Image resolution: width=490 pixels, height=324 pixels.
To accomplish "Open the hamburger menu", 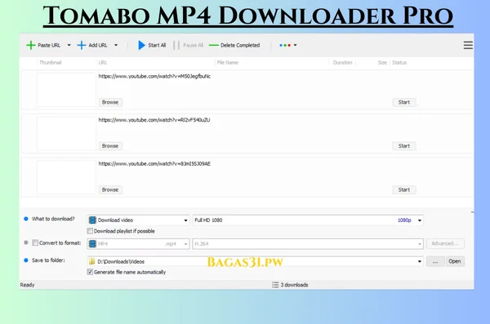I will pos(468,46).
